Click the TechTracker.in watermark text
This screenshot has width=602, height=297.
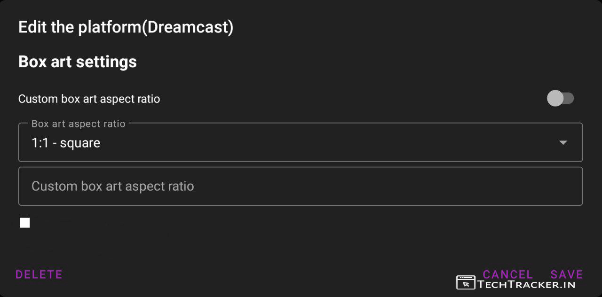(x=526, y=284)
